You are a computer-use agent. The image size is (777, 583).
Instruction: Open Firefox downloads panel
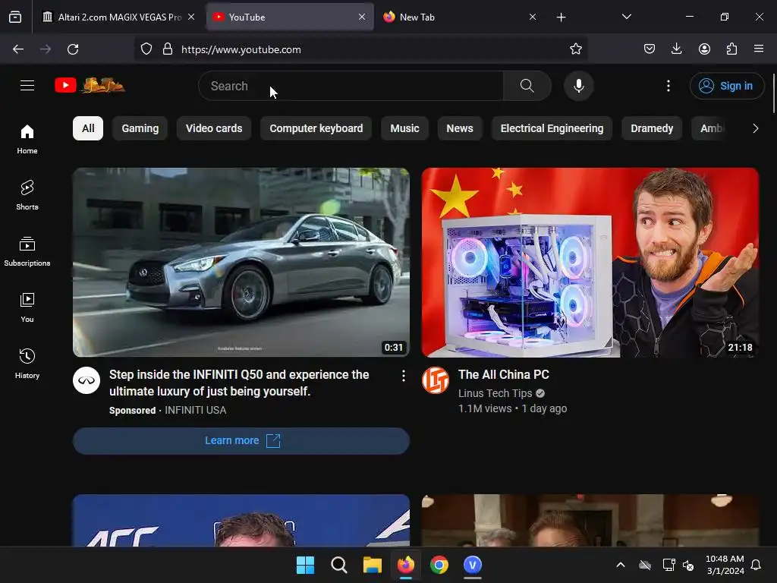point(676,49)
